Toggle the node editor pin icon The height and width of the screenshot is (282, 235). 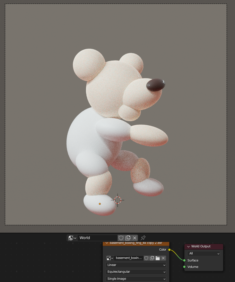point(143,238)
